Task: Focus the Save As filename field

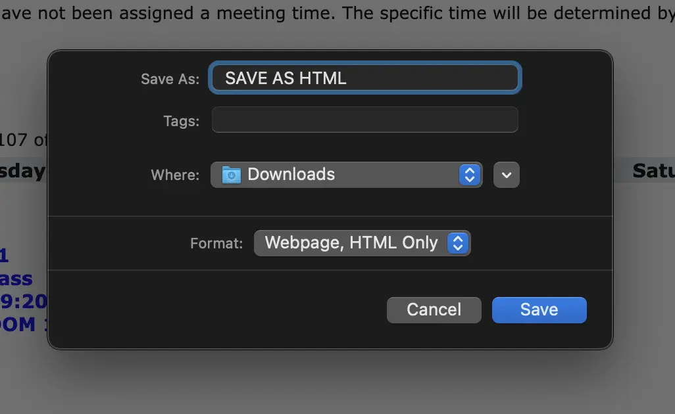Action: pyautogui.click(x=365, y=78)
